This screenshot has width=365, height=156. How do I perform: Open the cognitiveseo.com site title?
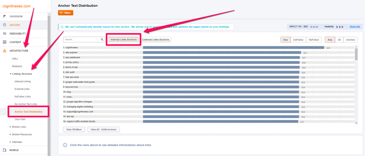coord(16,6)
